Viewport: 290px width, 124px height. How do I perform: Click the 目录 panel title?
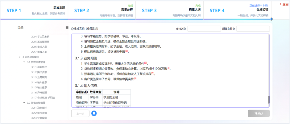(x=21, y=28)
